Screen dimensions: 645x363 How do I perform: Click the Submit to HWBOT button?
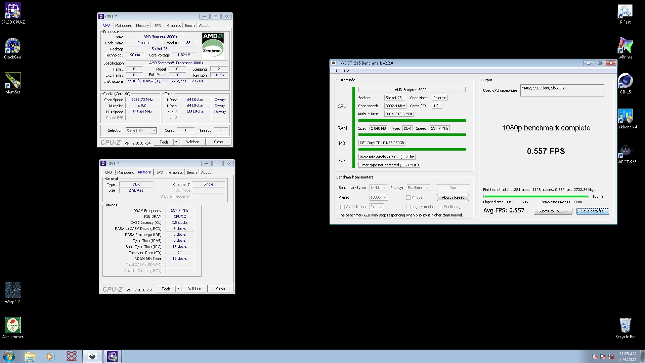point(553,211)
